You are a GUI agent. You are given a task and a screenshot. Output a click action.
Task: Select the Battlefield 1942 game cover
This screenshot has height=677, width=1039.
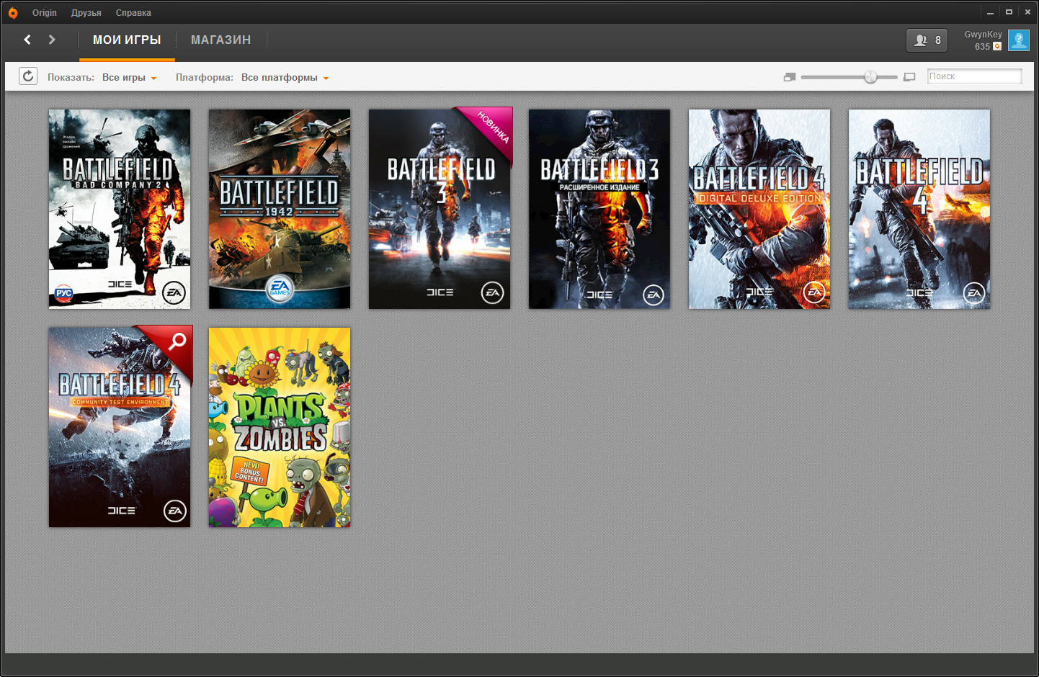click(280, 210)
